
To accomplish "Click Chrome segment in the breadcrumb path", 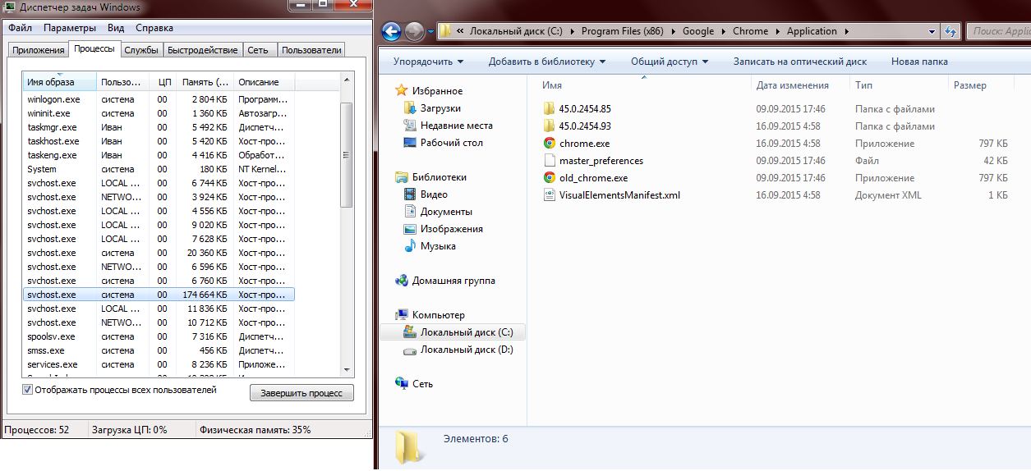I will coord(751,31).
